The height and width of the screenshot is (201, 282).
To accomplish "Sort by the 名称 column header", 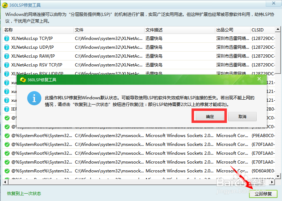I will click(x=38, y=30).
